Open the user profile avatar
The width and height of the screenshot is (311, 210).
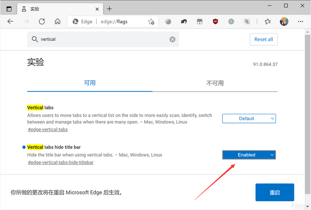point(284,21)
